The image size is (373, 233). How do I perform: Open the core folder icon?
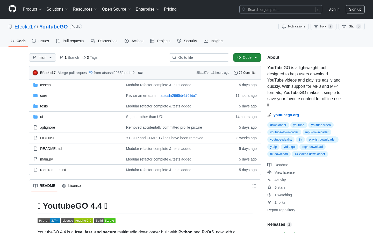(x=35, y=96)
